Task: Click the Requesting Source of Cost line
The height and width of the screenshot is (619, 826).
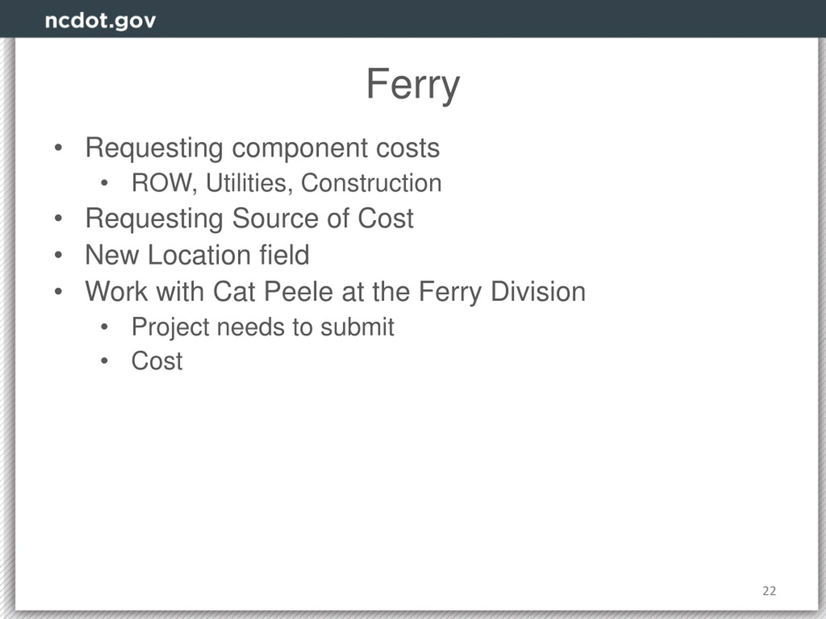Action: [249, 219]
